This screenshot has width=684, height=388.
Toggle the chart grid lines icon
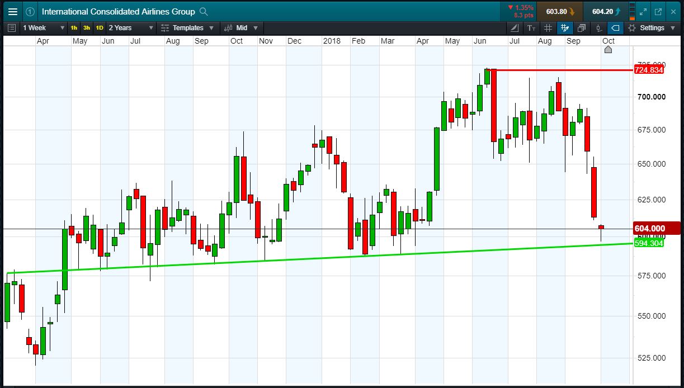(548, 28)
